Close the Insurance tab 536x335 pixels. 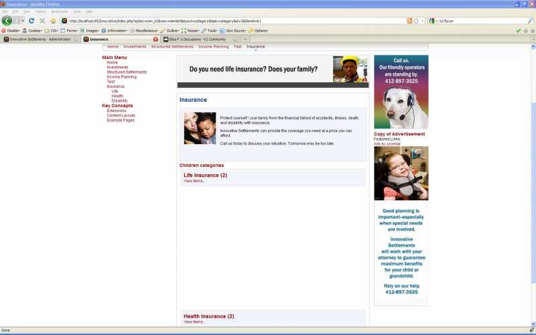tap(155, 40)
